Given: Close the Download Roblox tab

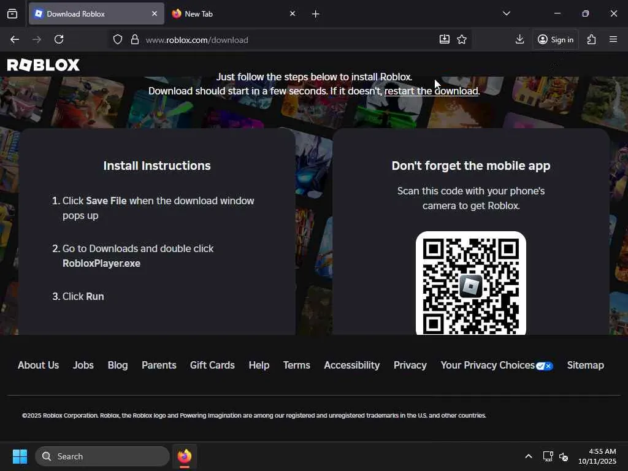Looking at the screenshot, I should coord(155,13).
